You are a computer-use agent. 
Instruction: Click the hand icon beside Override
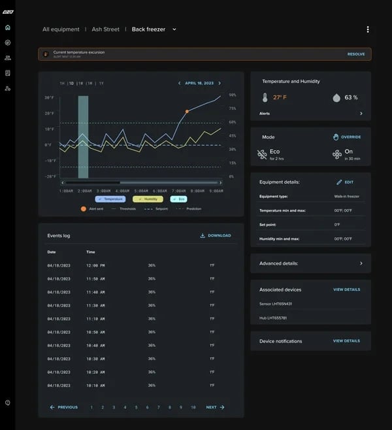[336, 137]
